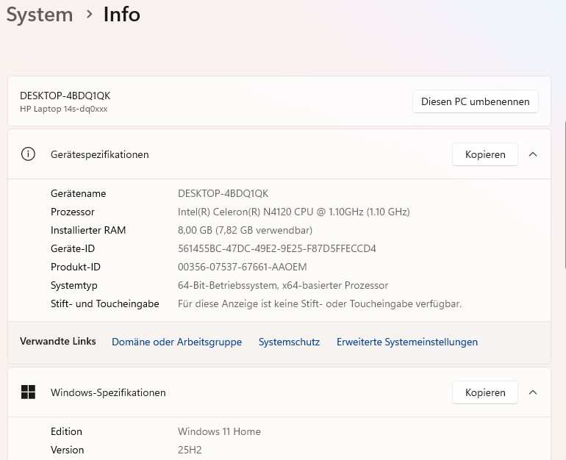The image size is (566, 460).
Task: Click breadcrumb chevron between System and Info
Action: pos(89,14)
